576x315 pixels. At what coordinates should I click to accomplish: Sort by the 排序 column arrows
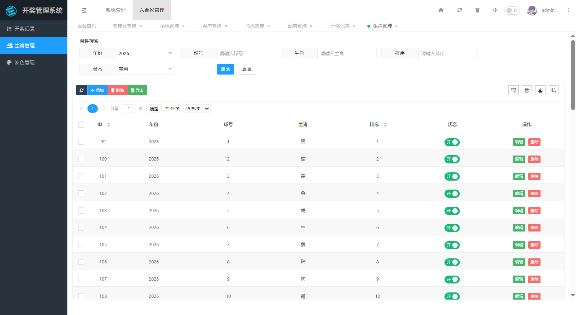coord(385,125)
